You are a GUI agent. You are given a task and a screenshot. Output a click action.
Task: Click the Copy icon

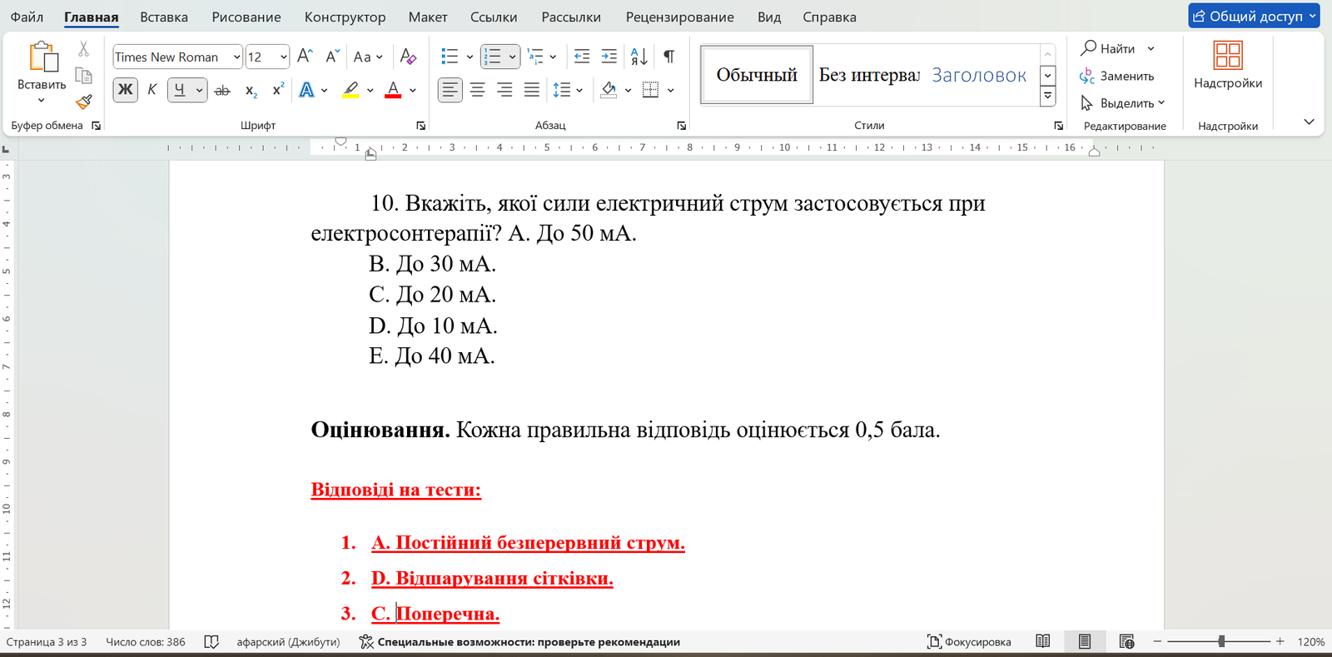(x=84, y=76)
